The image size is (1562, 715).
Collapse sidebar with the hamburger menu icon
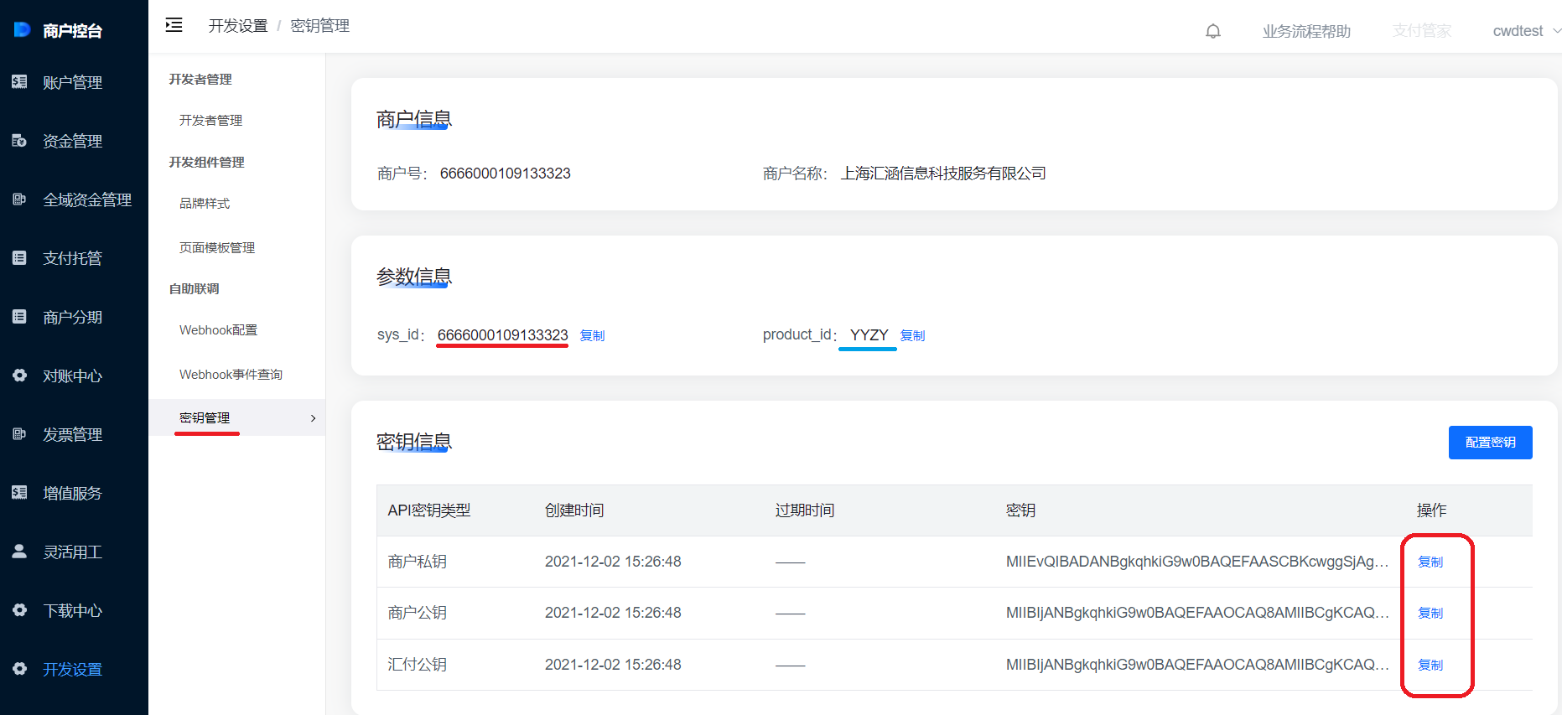(174, 25)
